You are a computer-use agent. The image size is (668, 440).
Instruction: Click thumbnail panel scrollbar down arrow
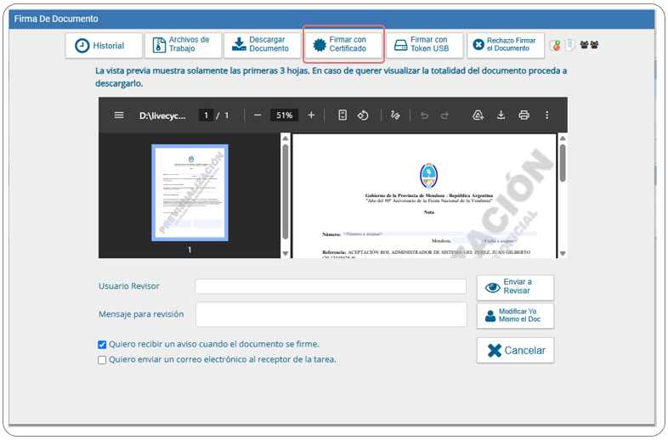pyautogui.click(x=285, y=253)
